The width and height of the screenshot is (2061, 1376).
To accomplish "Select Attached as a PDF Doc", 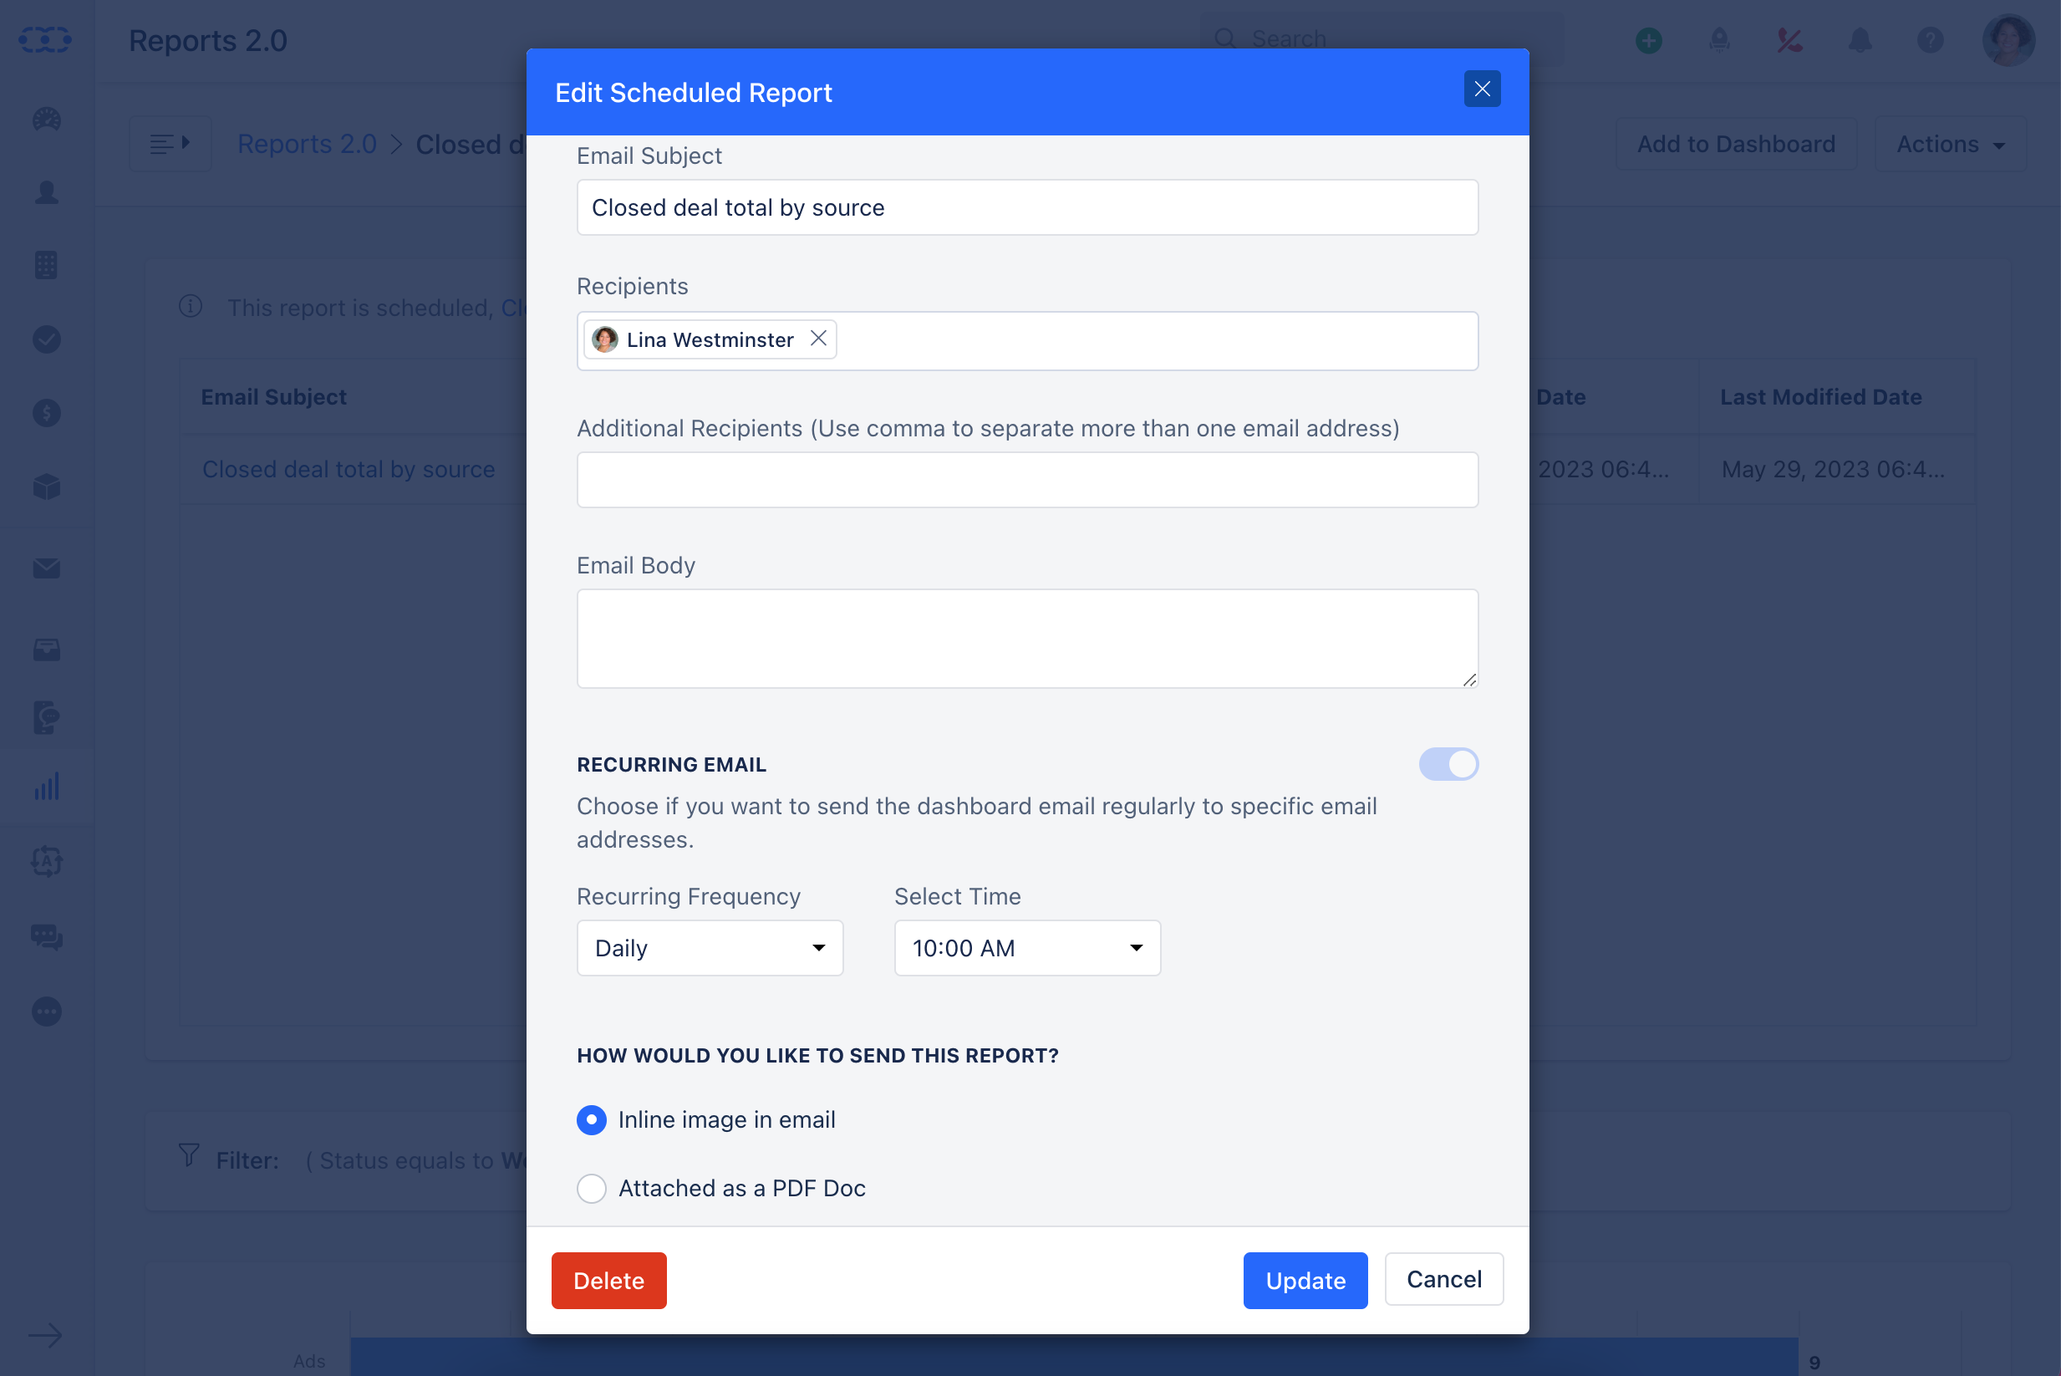I will [592, 1188].
